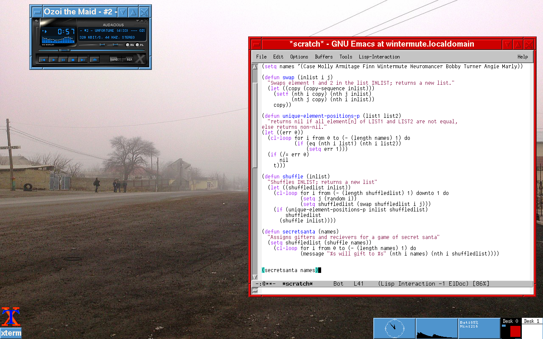The height and width of the screenshot is (339, 543).
Task: Click the Emacs scrollbar up arrow
Action: (x=255, y=67)
